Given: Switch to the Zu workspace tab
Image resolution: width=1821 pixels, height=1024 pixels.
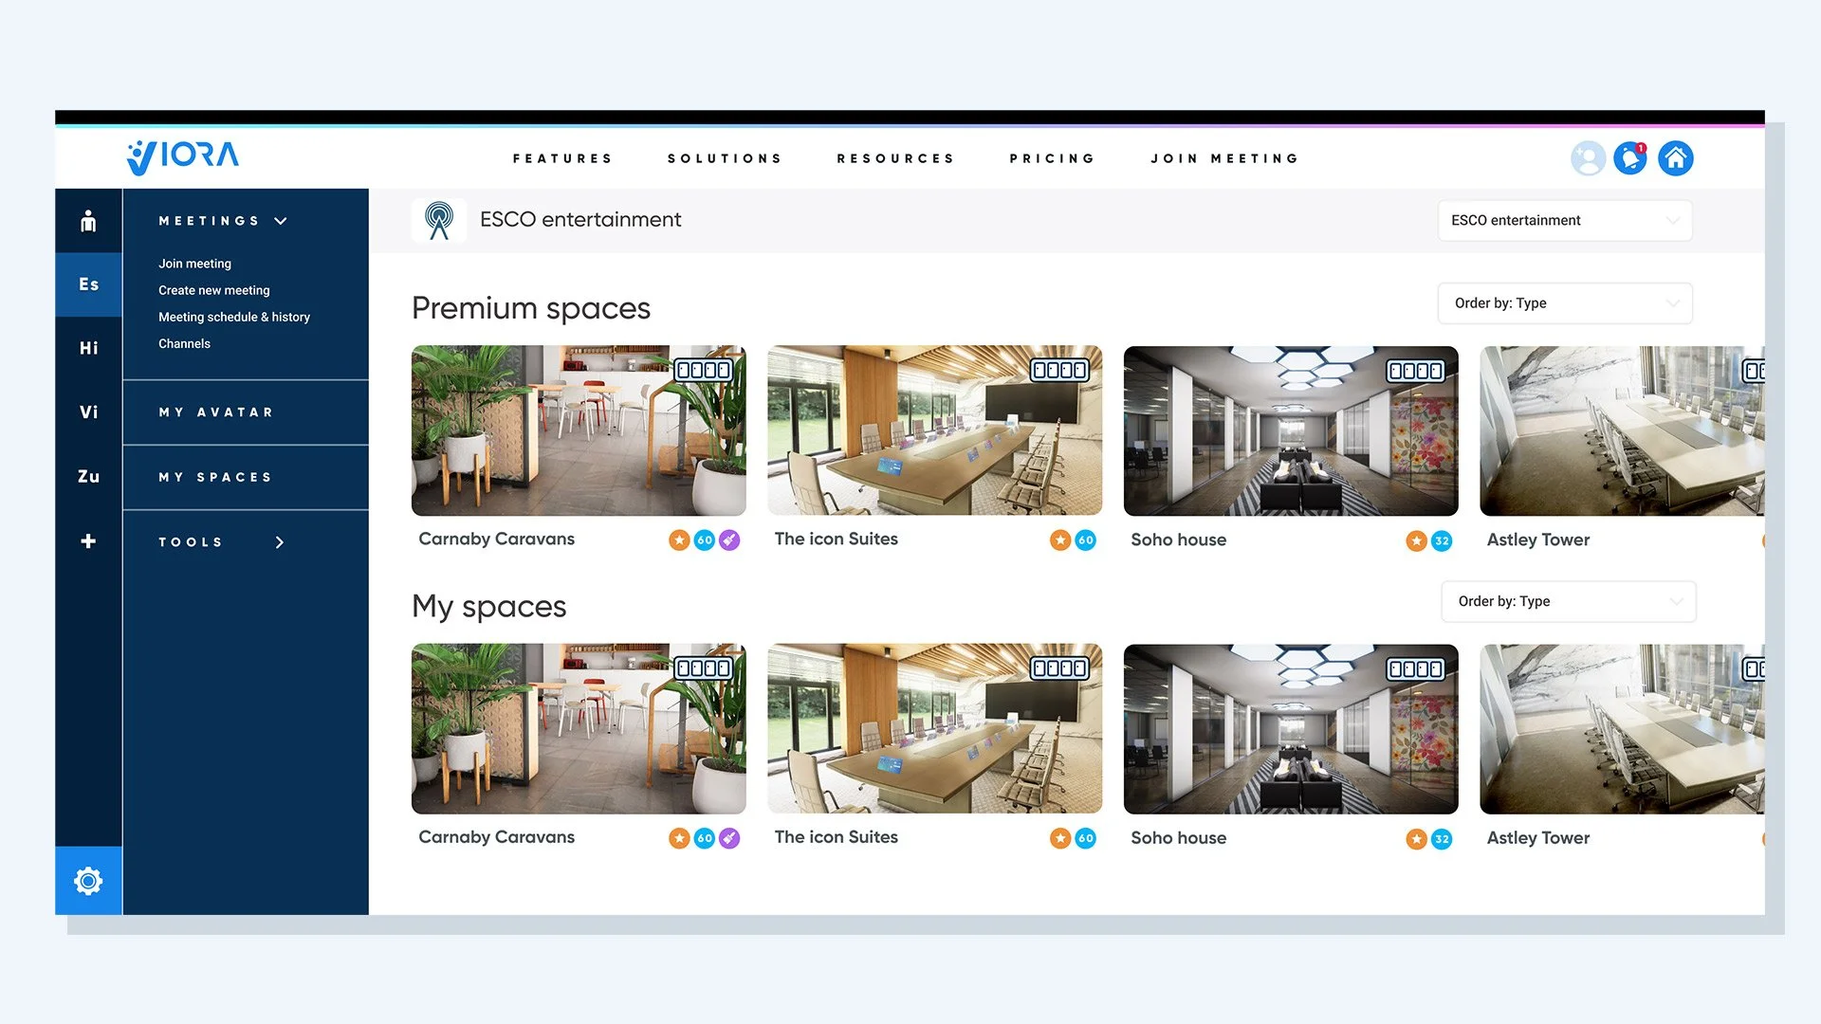Looking at the screenshot, I should click(88, 477).
